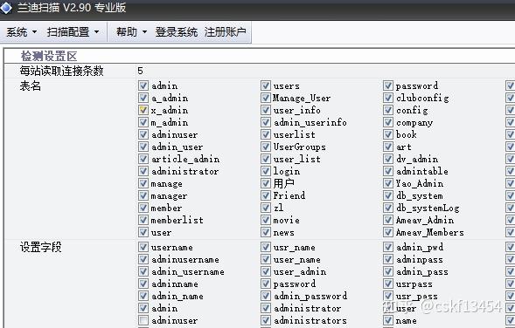Uncheck the news table checkbox
Image resolution: width=515 pixels, height=328 pixels.
point(266,232)
